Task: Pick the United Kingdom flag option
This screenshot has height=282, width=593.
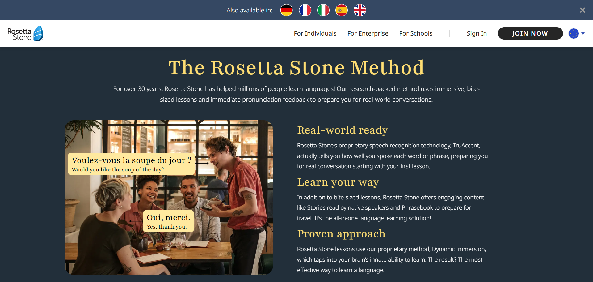Action: (x=360, y=10)
